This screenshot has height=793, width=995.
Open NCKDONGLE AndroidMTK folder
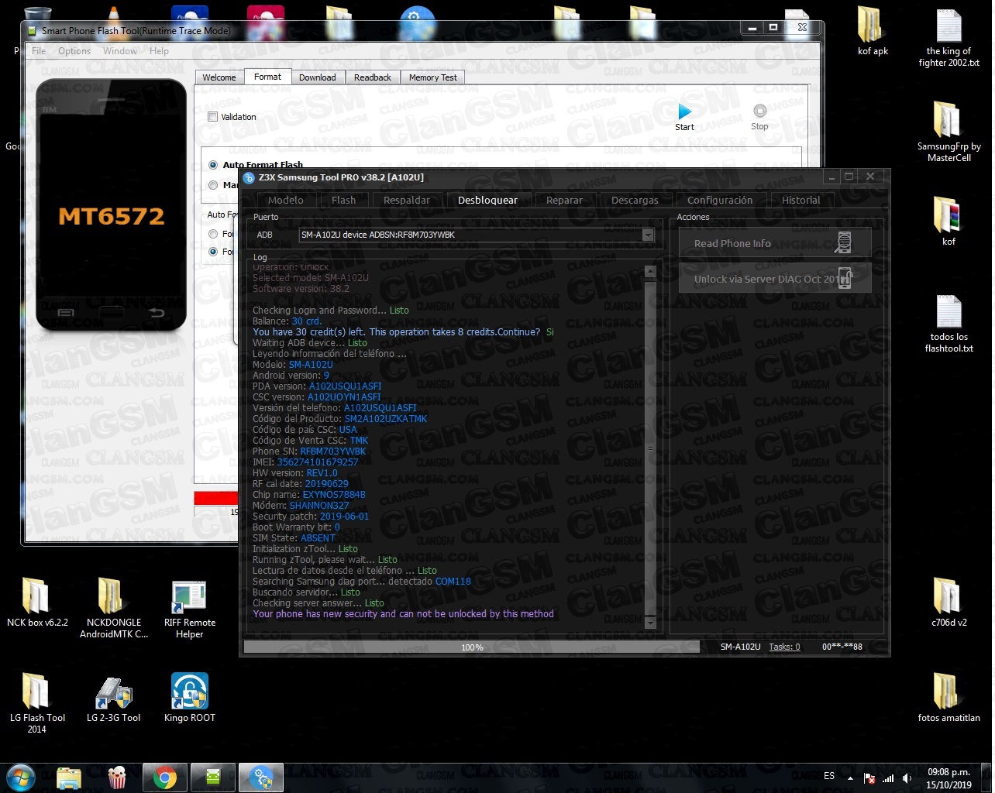113,608
